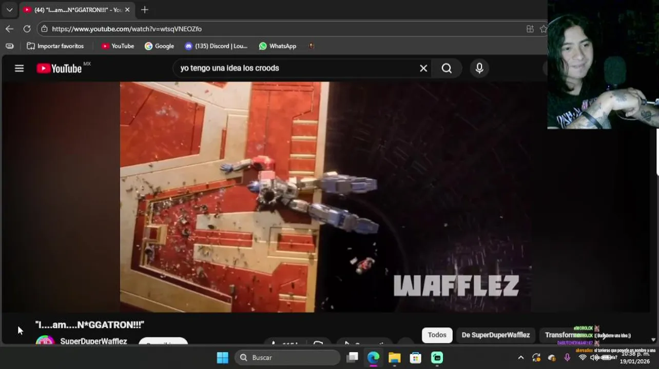The height and width of the screenshot is (369, 659).
Task: Open the Google bookmark
Action: point(159,46)
